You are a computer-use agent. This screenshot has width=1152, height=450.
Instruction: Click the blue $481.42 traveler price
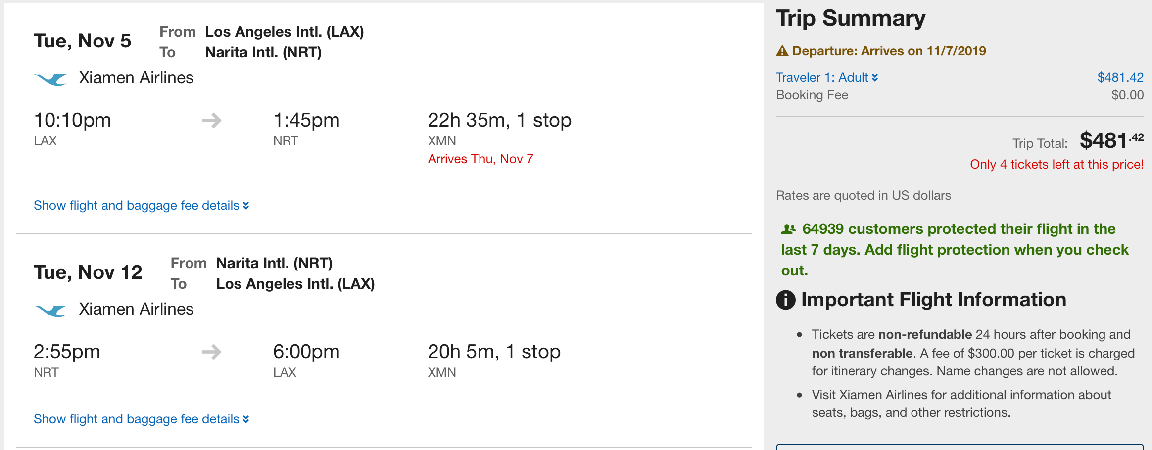coord(1120,77)
